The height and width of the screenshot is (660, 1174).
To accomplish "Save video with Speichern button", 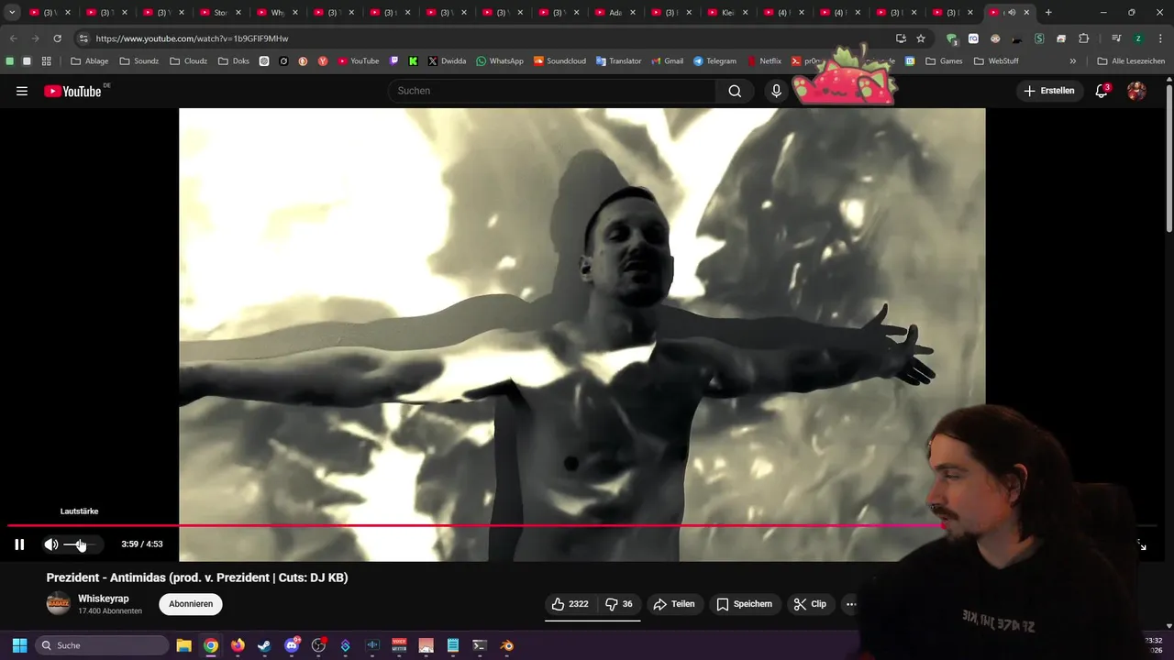I will coord(744,604).
